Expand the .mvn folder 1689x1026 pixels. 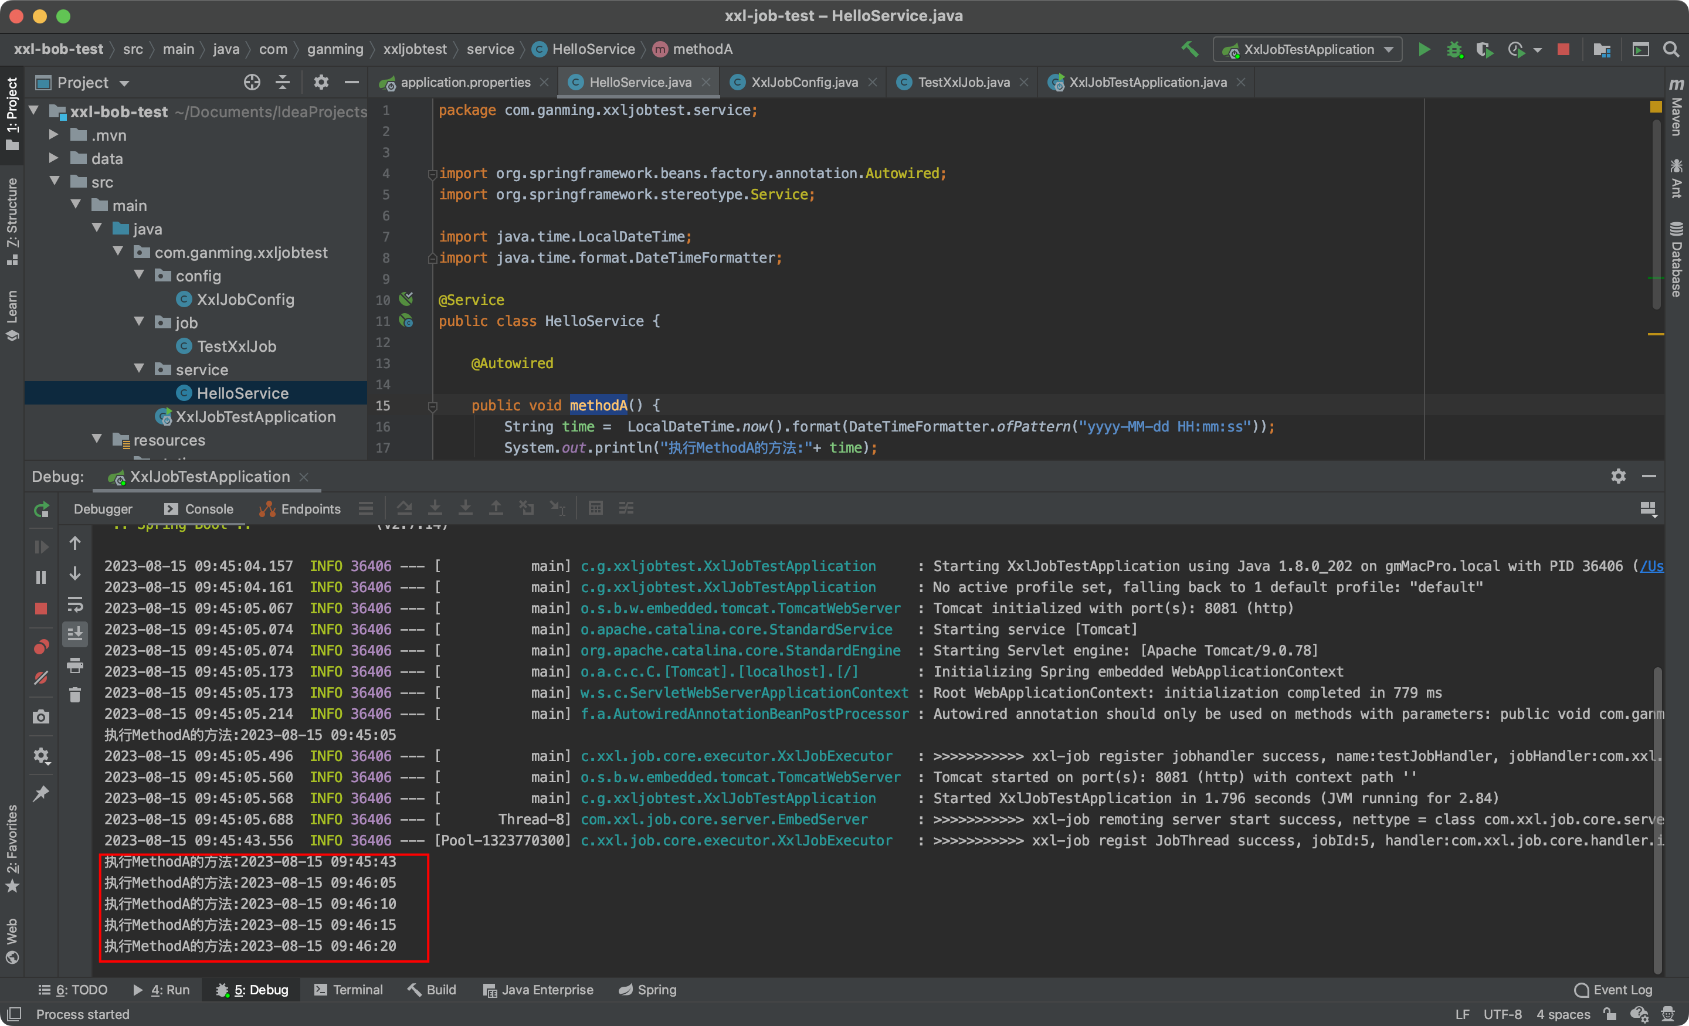(53, 134)
